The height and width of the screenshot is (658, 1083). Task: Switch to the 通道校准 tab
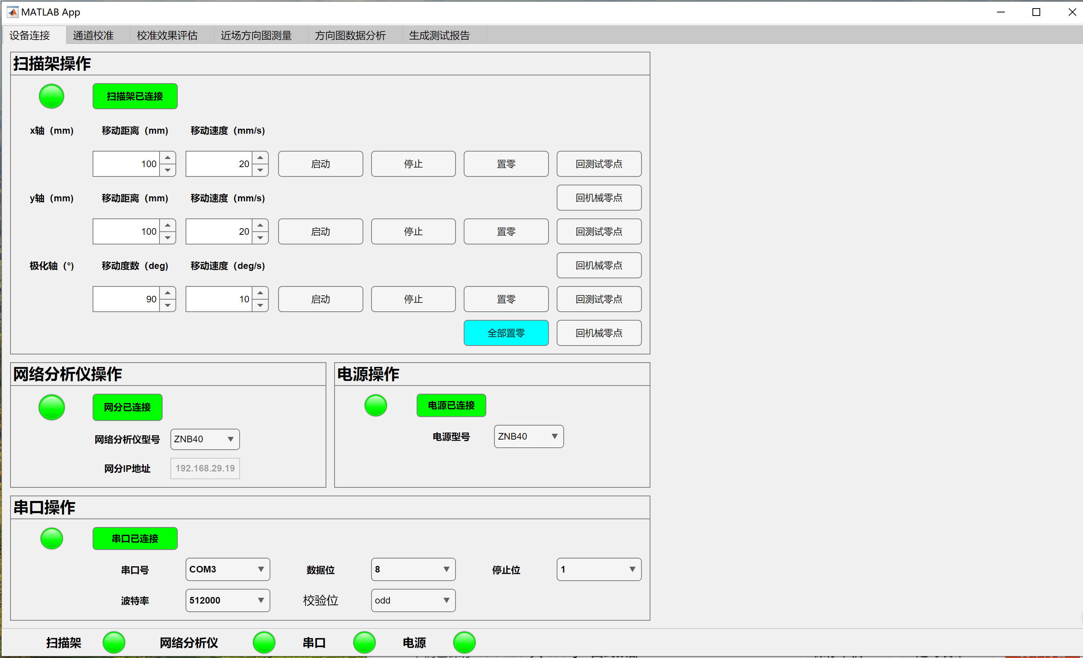tap(93, 35)
